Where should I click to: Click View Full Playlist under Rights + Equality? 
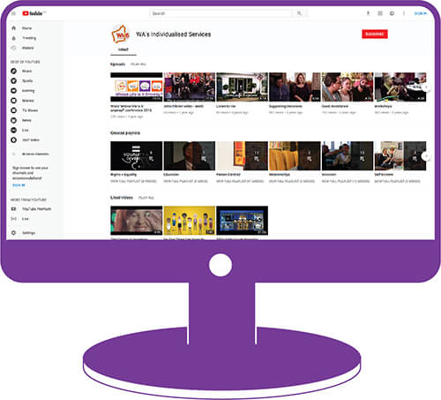click(133, 181)
